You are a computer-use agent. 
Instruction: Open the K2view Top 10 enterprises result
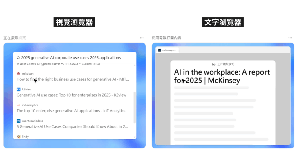click(71, 95)
